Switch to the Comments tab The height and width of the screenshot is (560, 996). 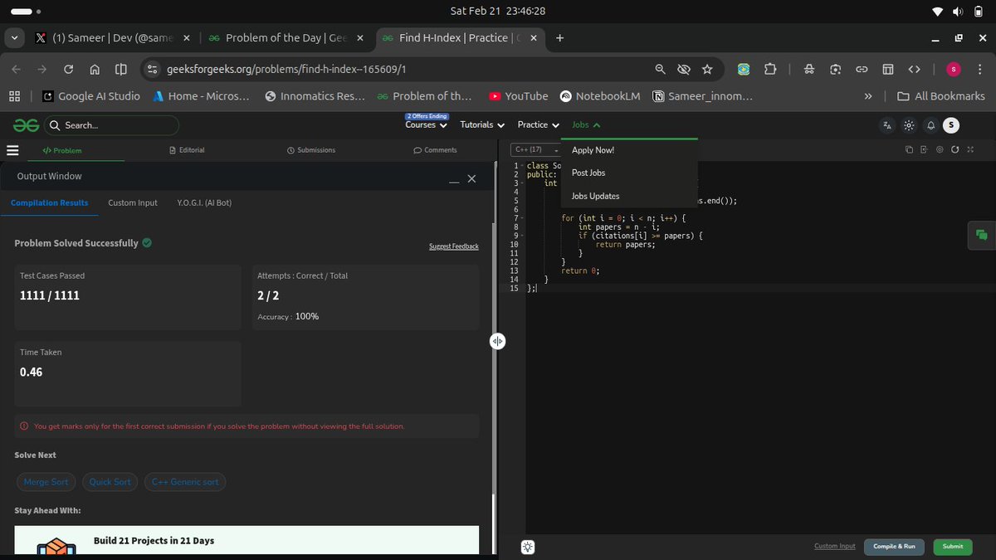[x=435, y=150]
